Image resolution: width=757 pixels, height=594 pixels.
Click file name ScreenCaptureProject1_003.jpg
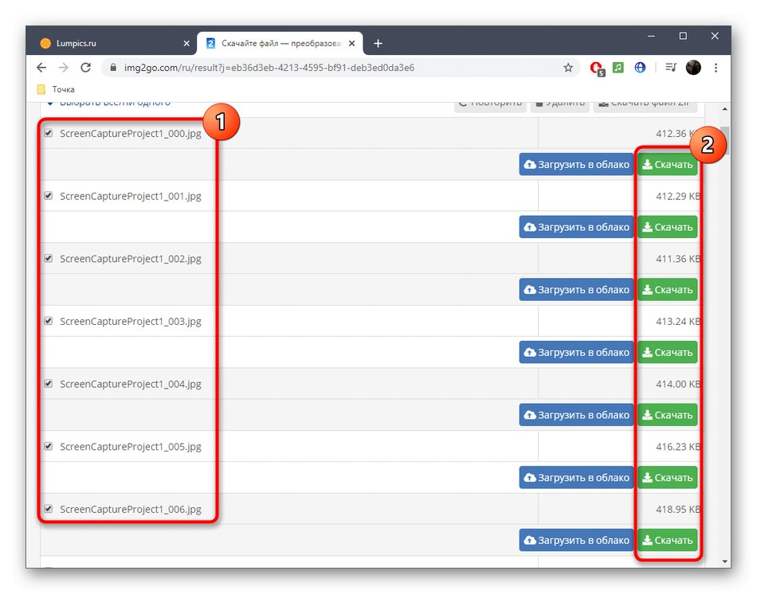point(131,322)
